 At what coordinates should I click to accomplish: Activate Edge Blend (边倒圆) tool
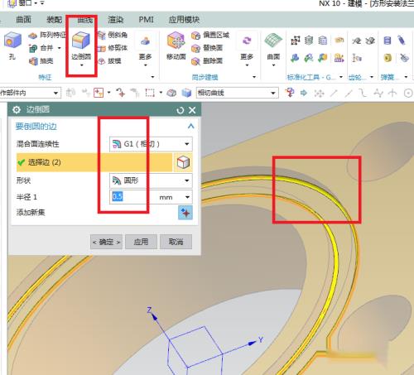(x=81, y=46)
